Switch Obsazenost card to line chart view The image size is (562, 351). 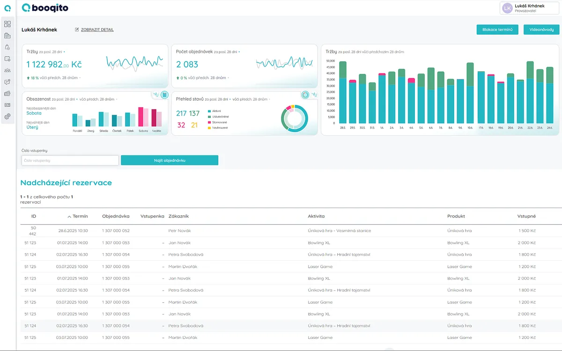[x=155, y=95]
